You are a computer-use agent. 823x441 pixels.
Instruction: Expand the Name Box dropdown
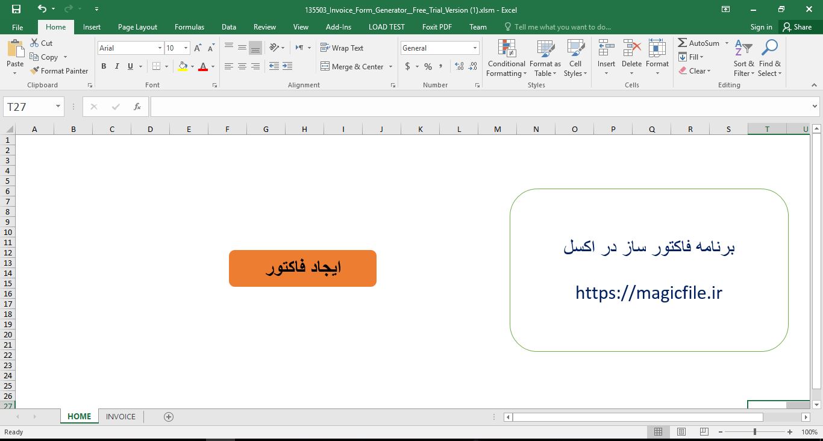(x=58, y=107)
